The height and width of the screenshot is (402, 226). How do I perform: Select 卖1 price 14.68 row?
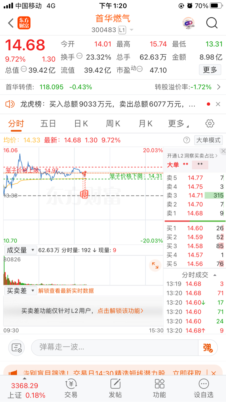coord(195,213)
